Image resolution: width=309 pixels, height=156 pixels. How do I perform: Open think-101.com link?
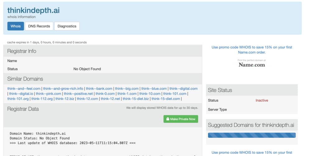click(175, 94)
